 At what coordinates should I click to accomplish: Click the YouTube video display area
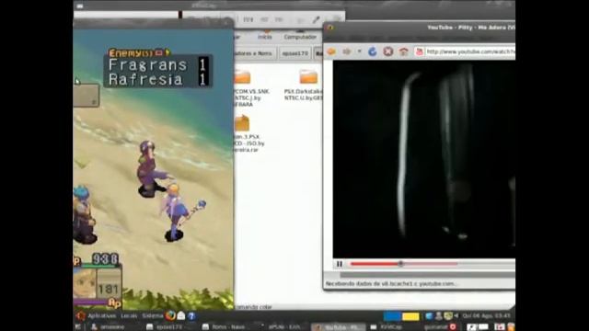click(x=423, y=159)
